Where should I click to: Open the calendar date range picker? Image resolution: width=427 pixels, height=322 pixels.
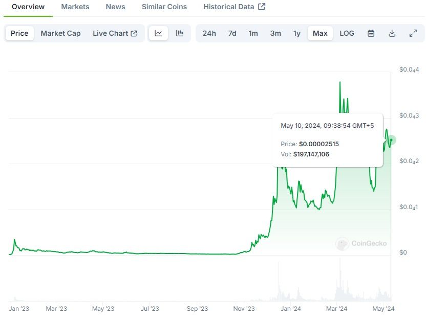click(371, 33)
